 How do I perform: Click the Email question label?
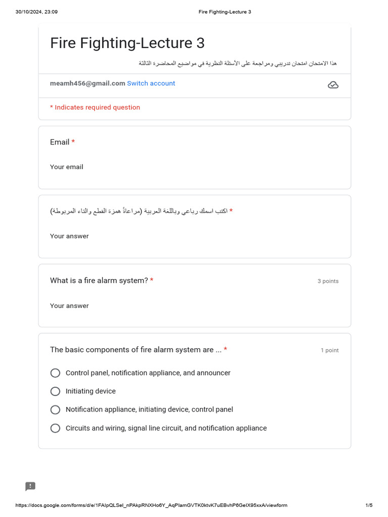(60, 142)
